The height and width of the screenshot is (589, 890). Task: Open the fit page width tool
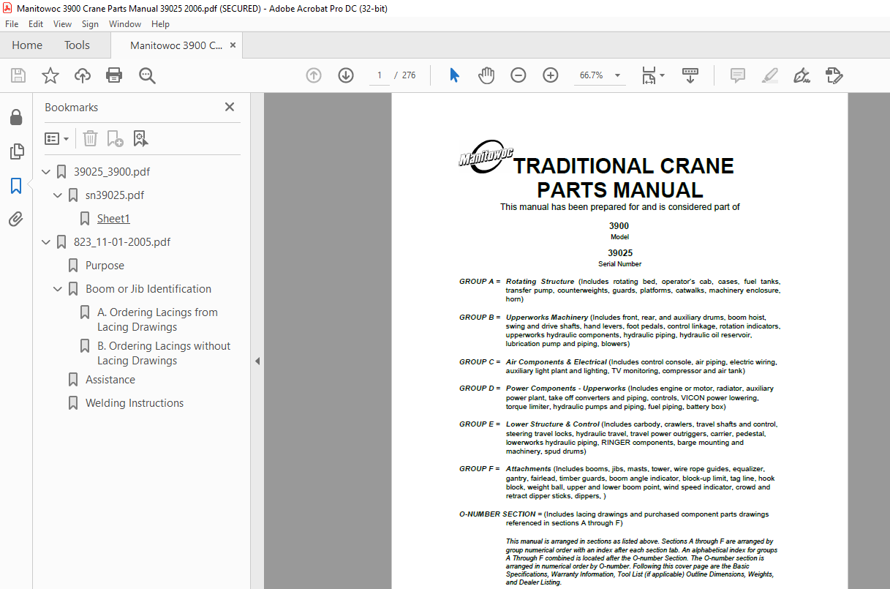pyautogui.click(x=649, y=75)
